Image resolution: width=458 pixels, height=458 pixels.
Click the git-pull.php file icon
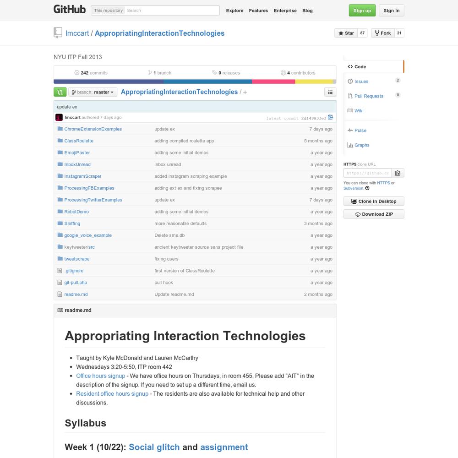pyautogui.click(x=60, y=283)
